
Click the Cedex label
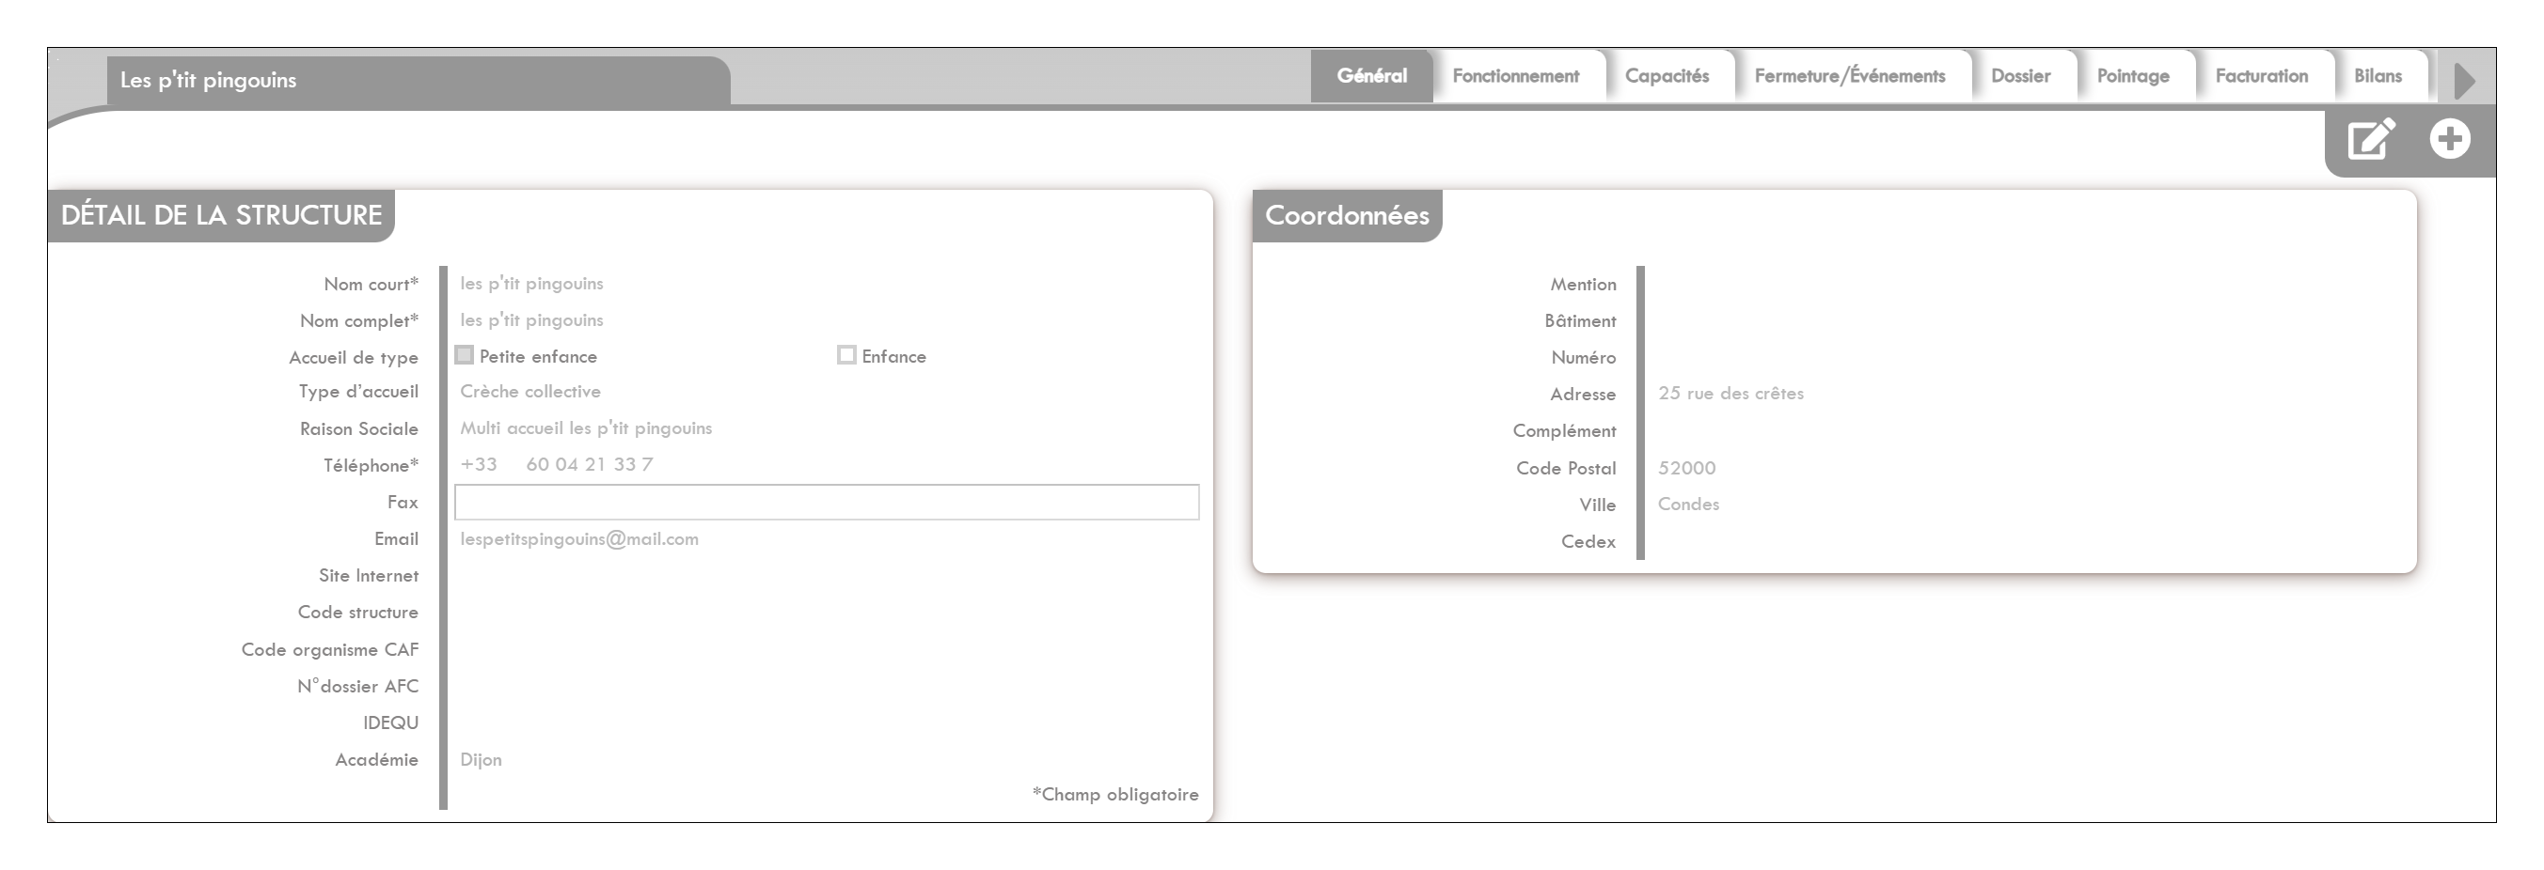pyautogui.click(x=1588, y=541)
